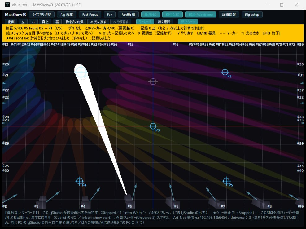The image size is (306, 229).
Task: Click fixture label #36 on the right edge
Action: coord(300,64)
